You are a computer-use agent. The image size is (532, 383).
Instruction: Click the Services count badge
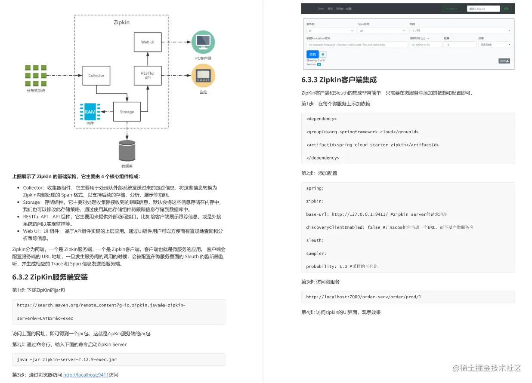319,64
